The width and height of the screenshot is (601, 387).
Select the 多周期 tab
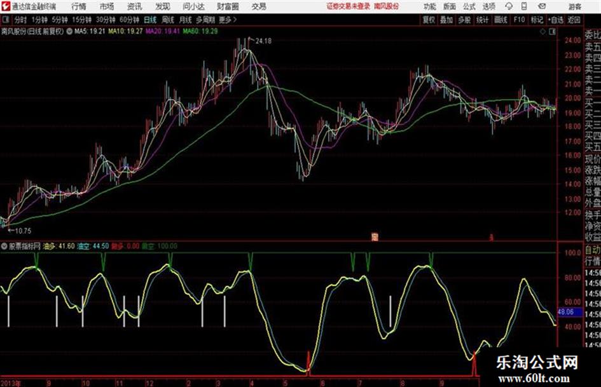pos(206,20)
